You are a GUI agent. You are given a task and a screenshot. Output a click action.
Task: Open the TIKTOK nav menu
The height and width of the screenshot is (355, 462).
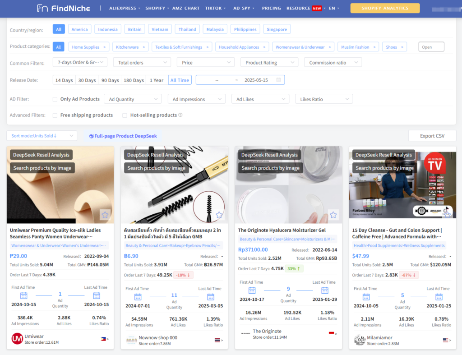tap(215, 8)
